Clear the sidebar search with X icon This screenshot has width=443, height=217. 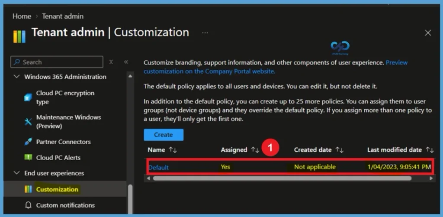coord(111,62)
